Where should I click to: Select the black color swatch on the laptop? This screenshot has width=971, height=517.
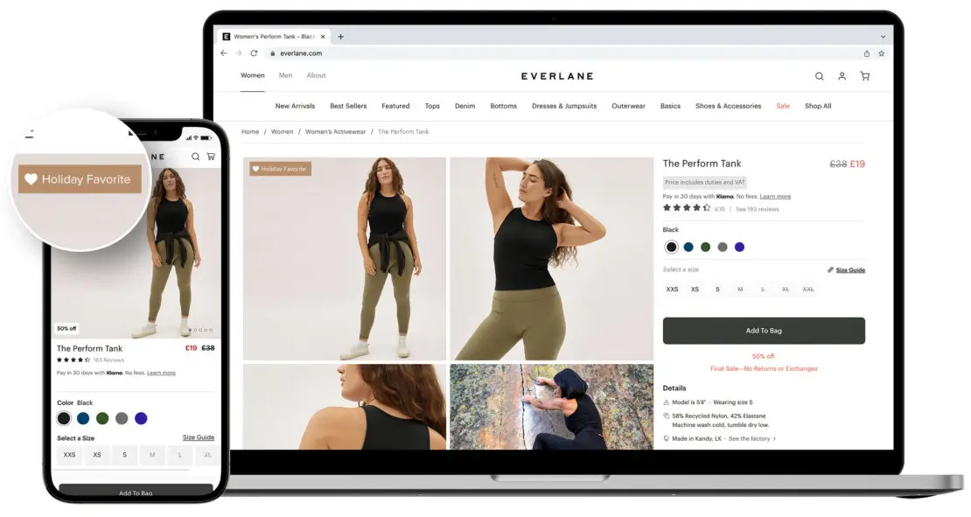671,247
